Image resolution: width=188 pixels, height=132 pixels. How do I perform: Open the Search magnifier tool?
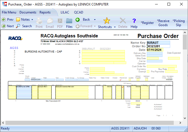pos(24,26)
